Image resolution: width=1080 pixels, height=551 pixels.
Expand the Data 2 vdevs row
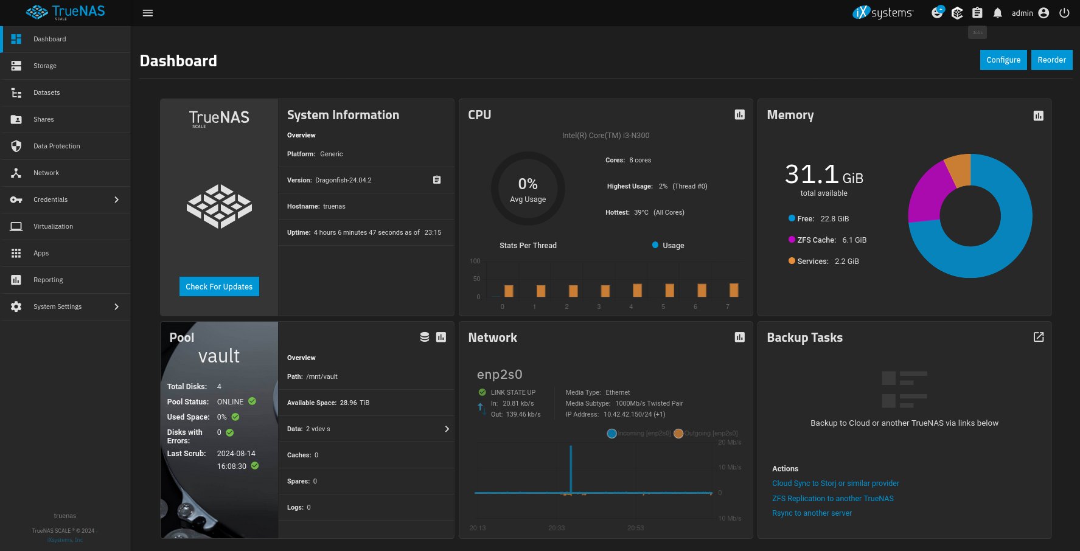point(366,429)
